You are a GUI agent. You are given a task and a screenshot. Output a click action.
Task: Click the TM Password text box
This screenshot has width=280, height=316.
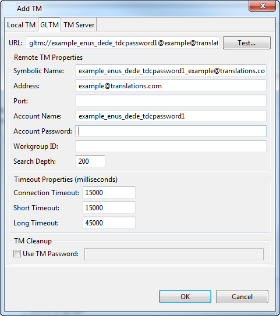coord(174,254)
